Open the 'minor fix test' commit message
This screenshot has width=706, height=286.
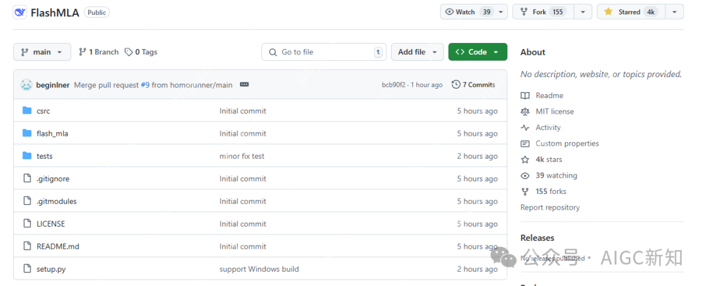click(242, 156)
